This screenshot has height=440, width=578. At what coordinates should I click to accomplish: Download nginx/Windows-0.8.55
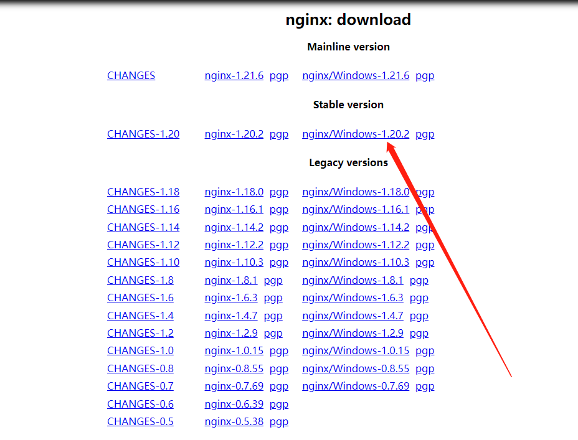pyautogui.click(x=356, y=368)
